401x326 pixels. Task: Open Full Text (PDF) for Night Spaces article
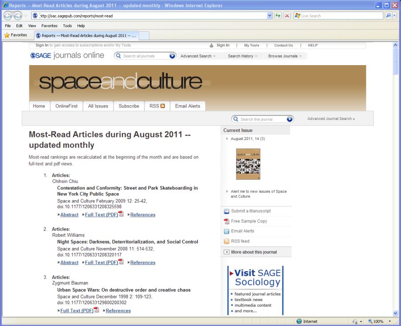pos(102,263)
